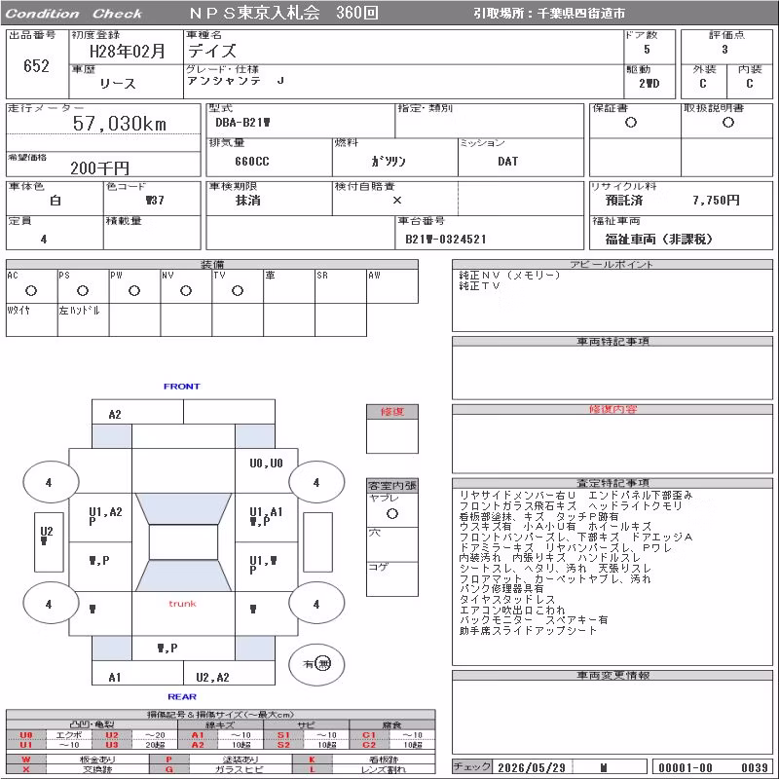This screenshot has height=779, width=779.
Task: Select the circle mark under 取扱説明書
Action: [728, 123]
